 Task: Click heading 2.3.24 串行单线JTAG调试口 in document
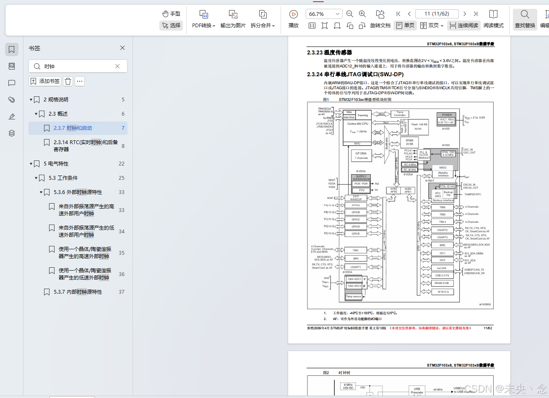pos(355,74)
